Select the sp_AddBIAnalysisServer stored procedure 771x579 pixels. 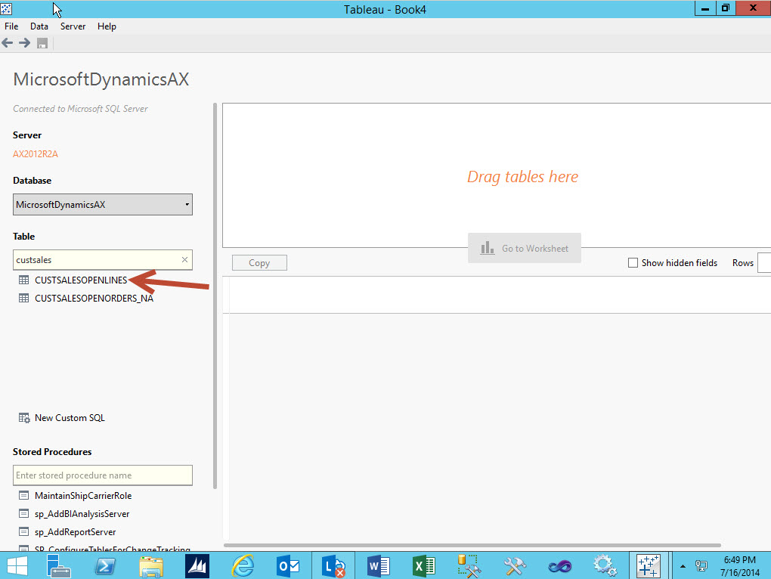(x=82, y=514)
